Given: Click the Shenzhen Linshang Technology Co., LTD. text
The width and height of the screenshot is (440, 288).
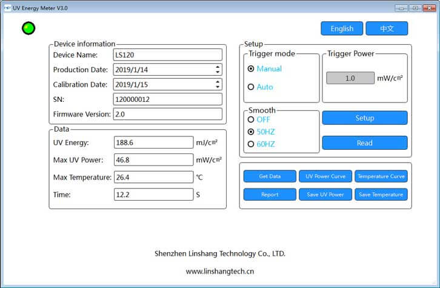Looking at the screenshot, I should coord(220,254).
